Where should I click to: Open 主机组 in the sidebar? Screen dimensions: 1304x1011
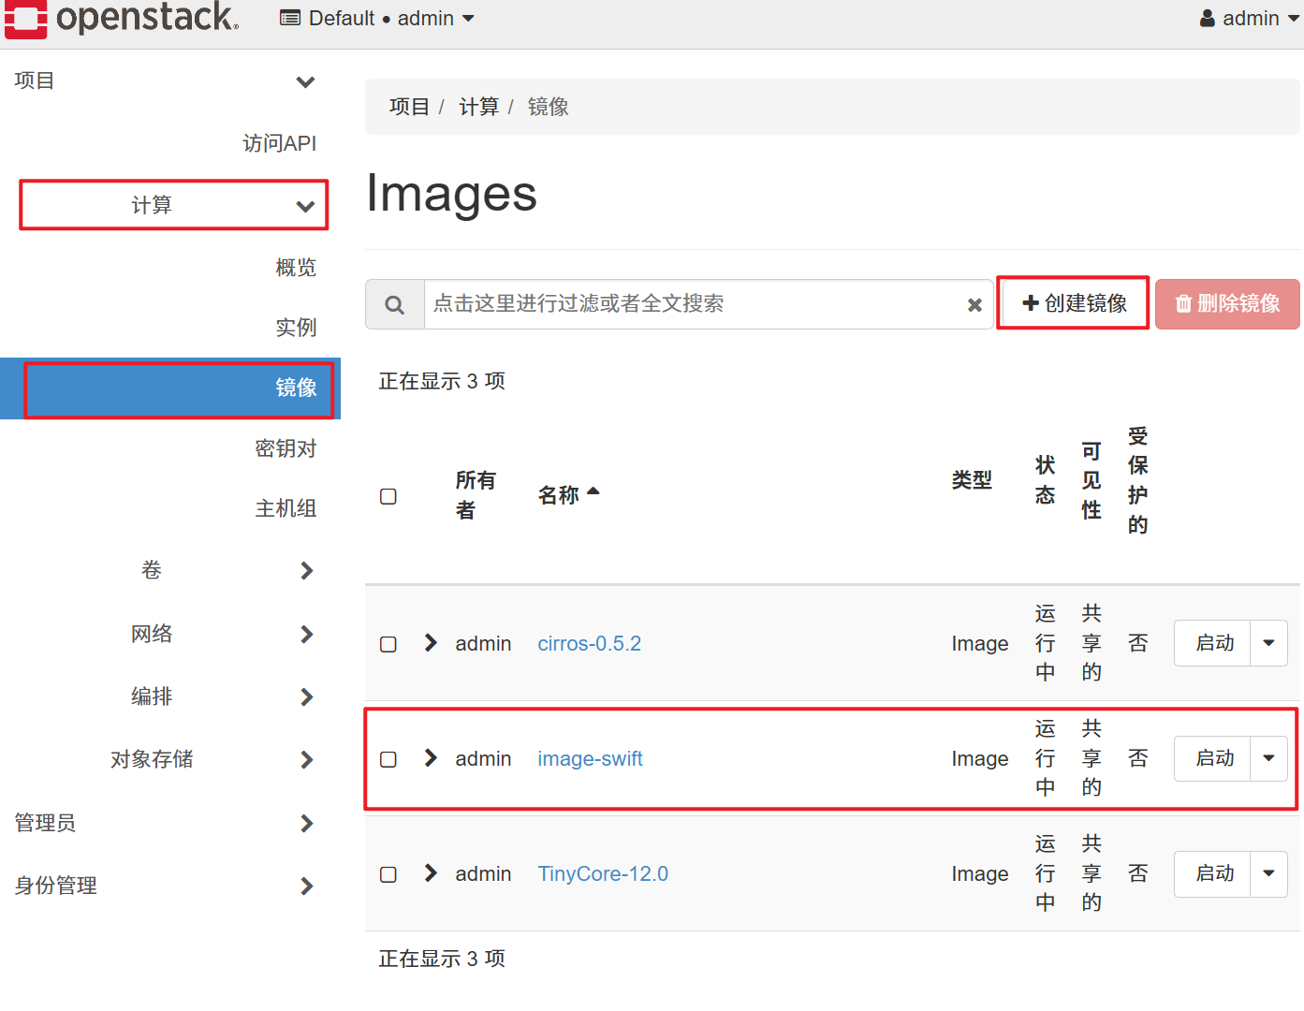coord(286,508)
